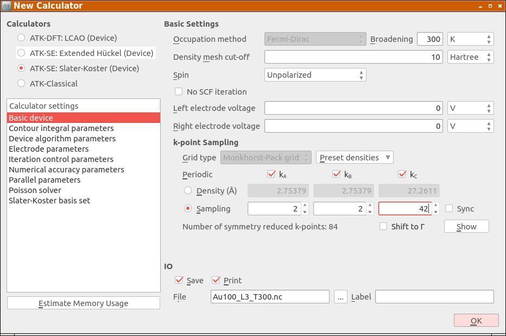
Task: Click the Calculator settings list header
Action: pos(83,106)
